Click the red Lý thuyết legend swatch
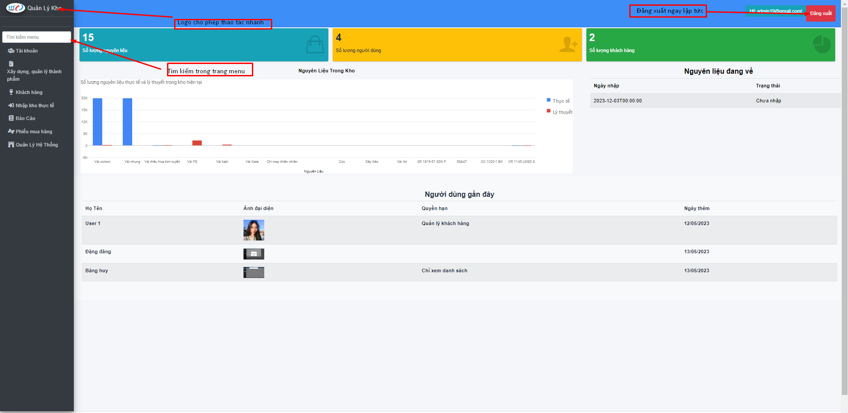This screenshot has width=848, height=413. 549,111
